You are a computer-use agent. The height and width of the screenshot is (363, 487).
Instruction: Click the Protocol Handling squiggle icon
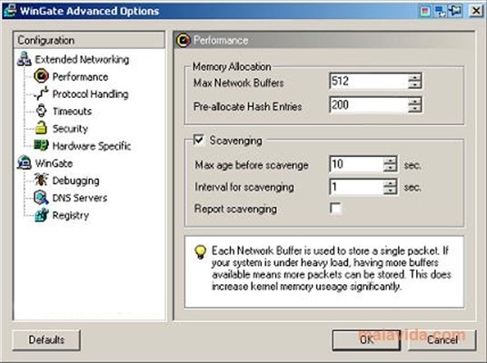coord(41,93)
